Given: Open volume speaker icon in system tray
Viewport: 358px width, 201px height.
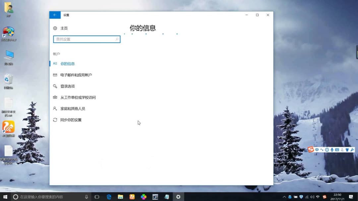Looking at the screenshot, I should click(x=312, y=197).
